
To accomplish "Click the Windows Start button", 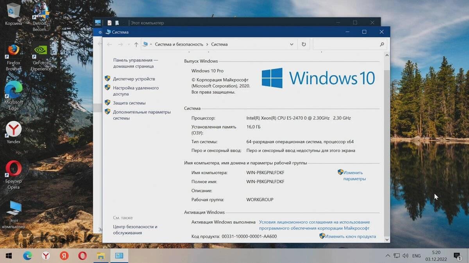I will pyautogui.click(x=9, y=256).
